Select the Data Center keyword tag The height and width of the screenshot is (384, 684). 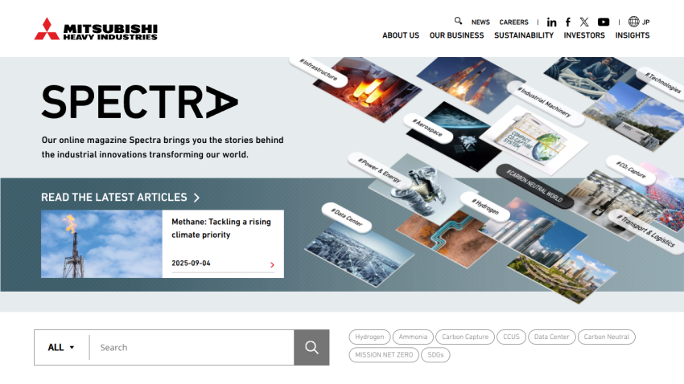551,337
